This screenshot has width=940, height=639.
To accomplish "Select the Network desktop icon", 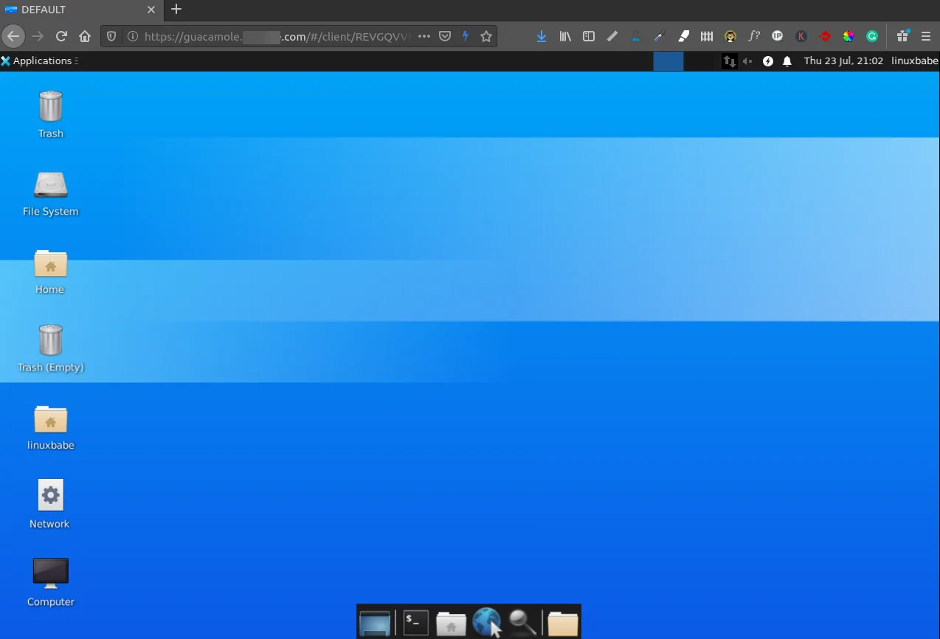I will pyautogui.click(x=50, y=495).
